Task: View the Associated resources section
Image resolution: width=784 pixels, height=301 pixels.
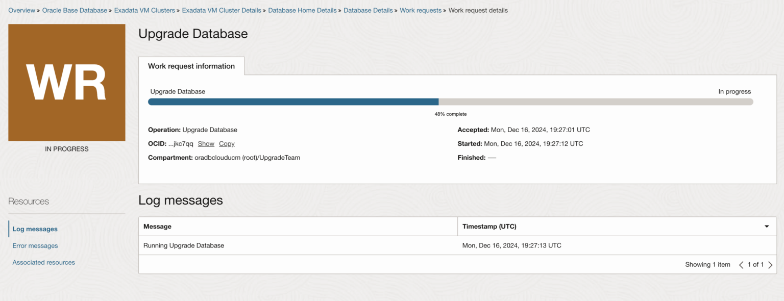Action: click(x=43, y=262)
